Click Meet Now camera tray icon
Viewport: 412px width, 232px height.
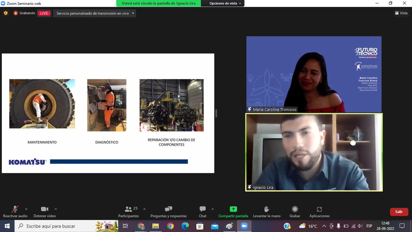[332, 226]
